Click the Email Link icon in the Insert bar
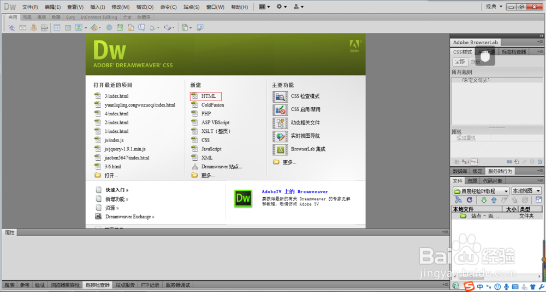546x292 pixels. pyautogui.click(x=22, y=27)
